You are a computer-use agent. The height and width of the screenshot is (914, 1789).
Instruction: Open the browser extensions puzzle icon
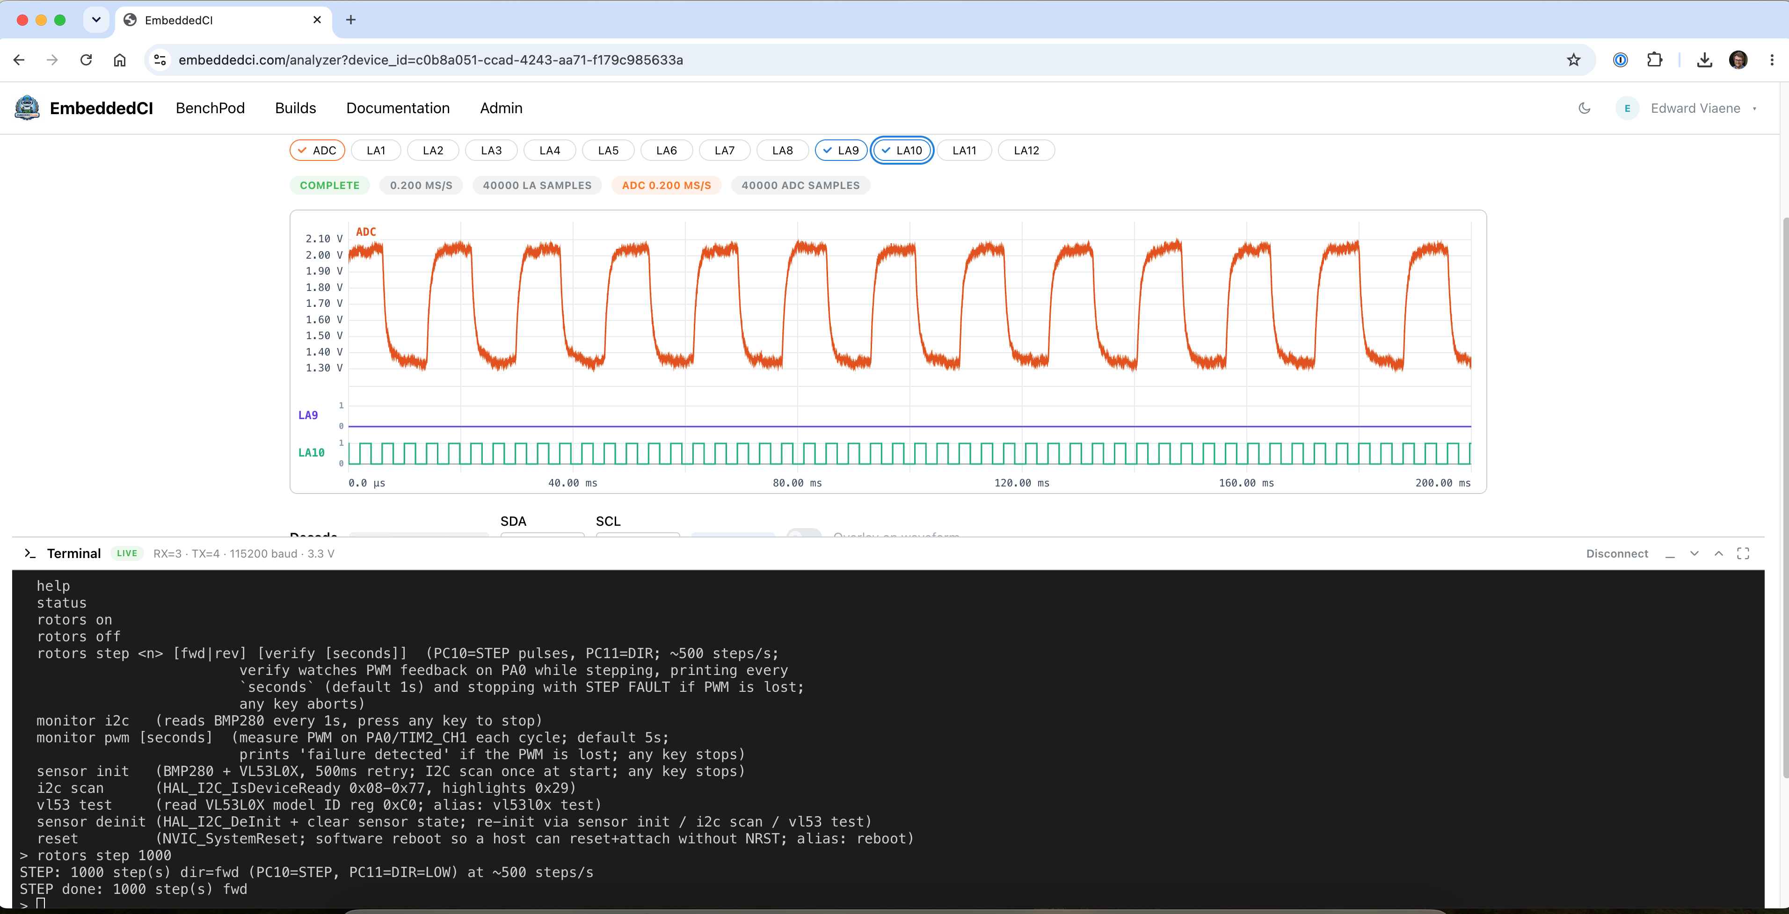pyautogui.click(x=1655, y=60)
